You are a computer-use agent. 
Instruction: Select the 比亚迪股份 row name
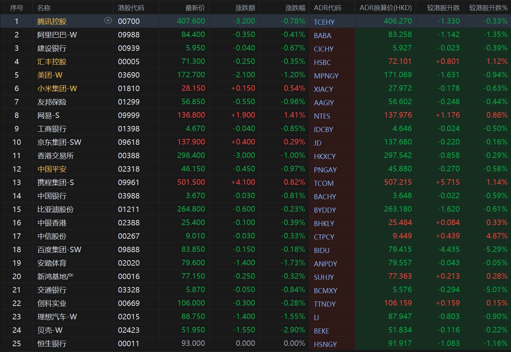coord(55,209)
